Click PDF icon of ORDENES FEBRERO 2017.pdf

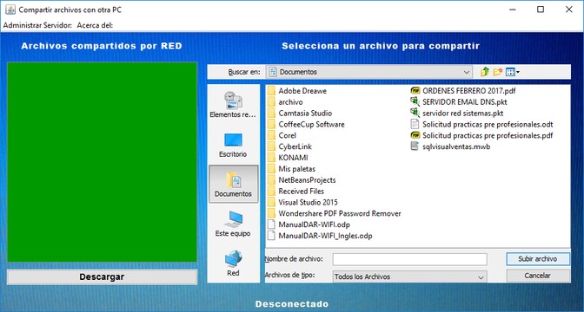click(x=415, y=91)
